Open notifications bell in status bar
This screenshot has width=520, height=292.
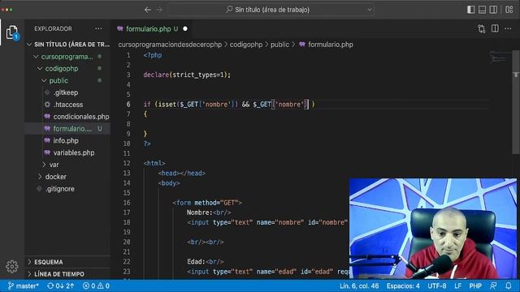[x=509, y=286]
